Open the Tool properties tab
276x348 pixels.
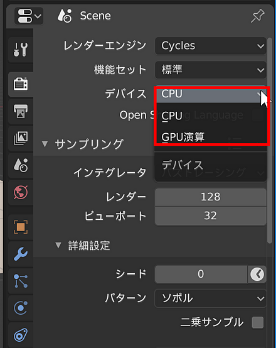(x=21, y=50)
